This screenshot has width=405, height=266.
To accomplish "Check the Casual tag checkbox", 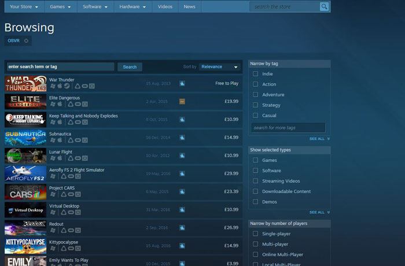I will click(x=256, y=116).
